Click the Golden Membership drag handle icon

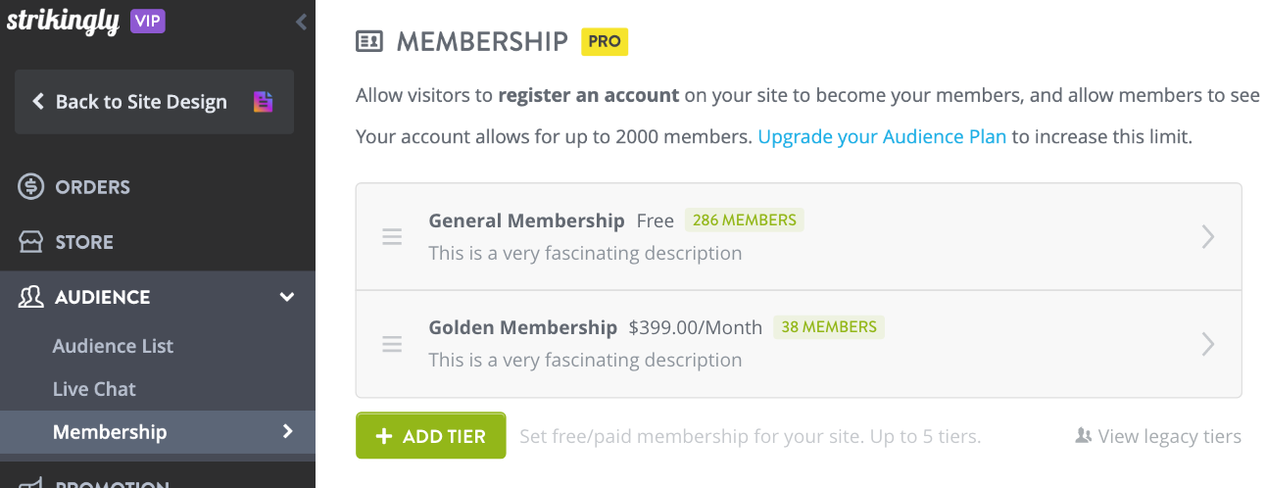[392, 344]
